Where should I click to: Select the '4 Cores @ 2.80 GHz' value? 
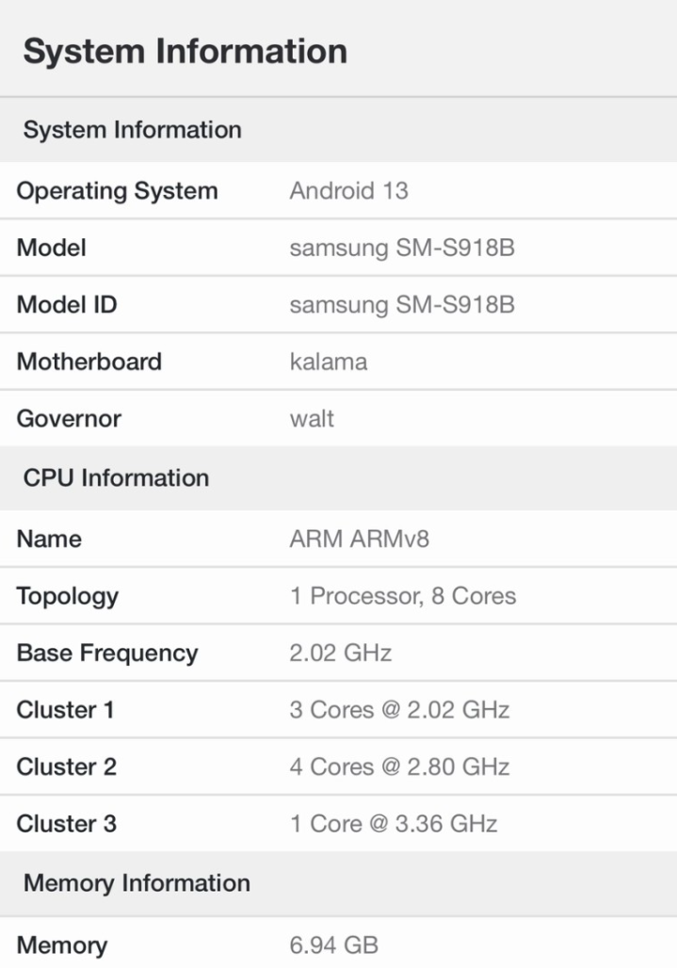(x=399, y=766)
